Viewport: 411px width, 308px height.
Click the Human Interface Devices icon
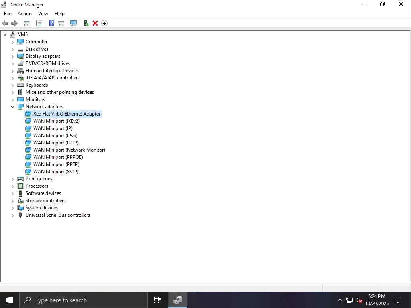coord(20,71)
